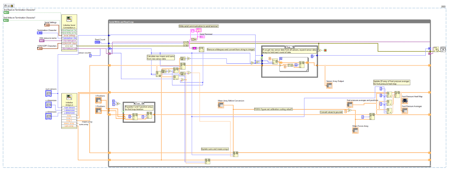Select the Mean Forces Array indicator
Viewport: 454px width, 171px height.
355,131
